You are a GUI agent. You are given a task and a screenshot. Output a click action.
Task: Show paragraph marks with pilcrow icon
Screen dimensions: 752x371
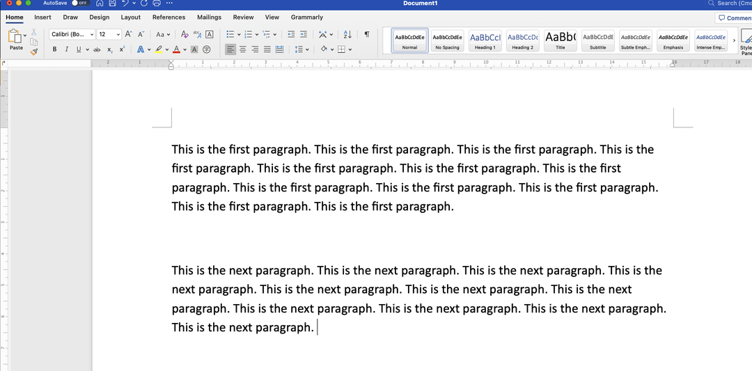[x=366, y=34]
